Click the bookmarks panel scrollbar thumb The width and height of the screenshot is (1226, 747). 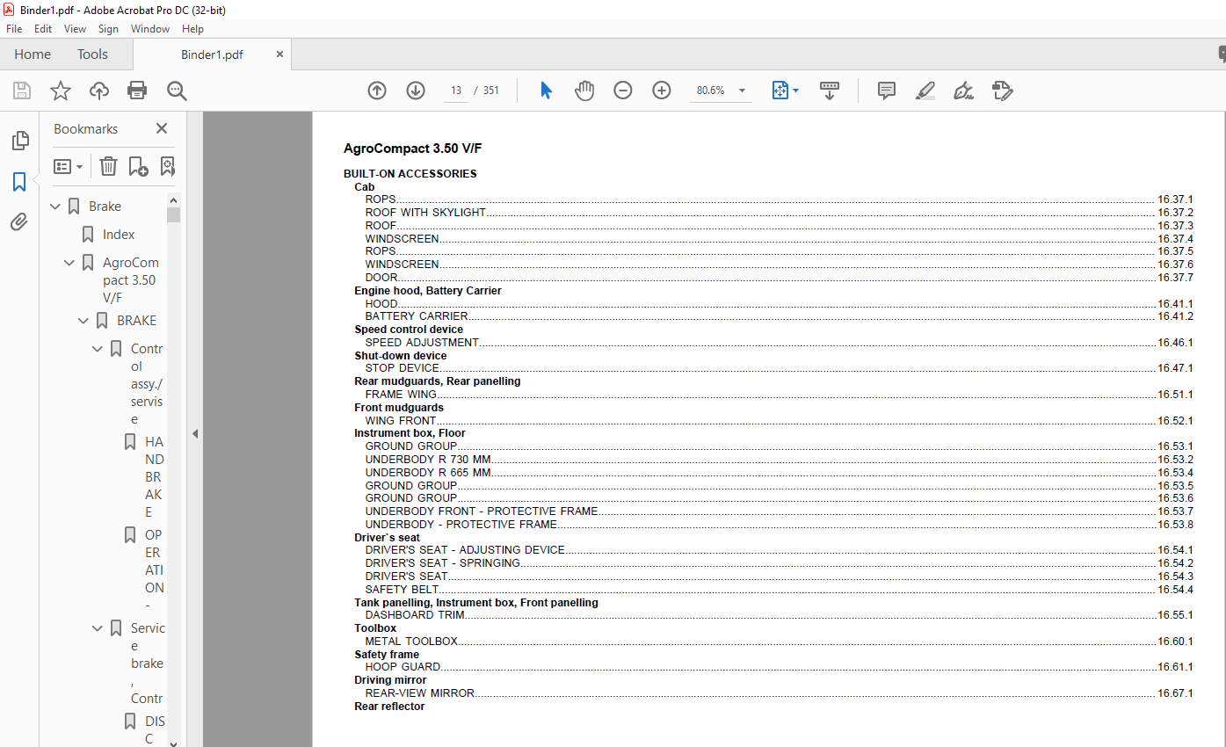pyautogui.click(x=174, y=215)
